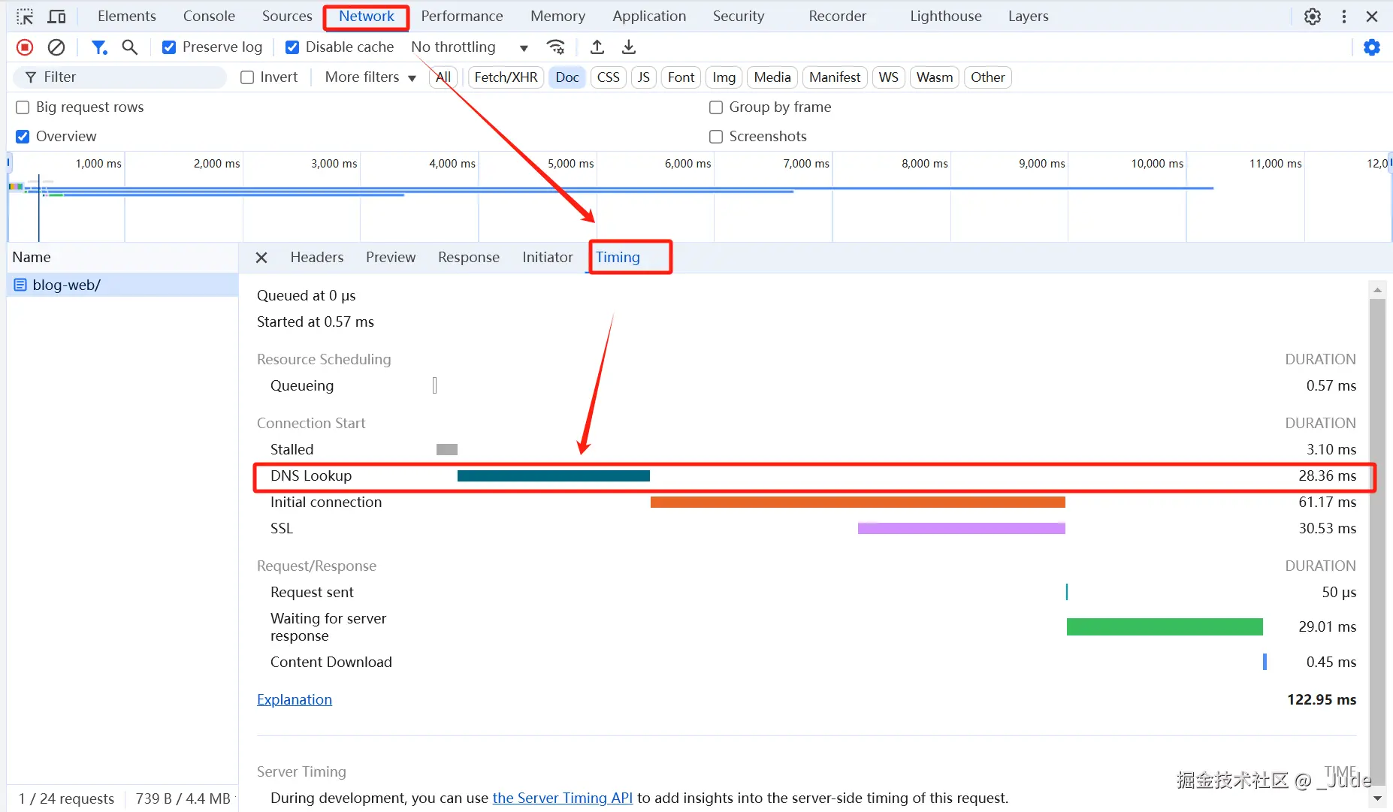Click the Waiting for server green bar
The height and width of the screenshot is (812, 1393).
click(x=1165, y=627)
